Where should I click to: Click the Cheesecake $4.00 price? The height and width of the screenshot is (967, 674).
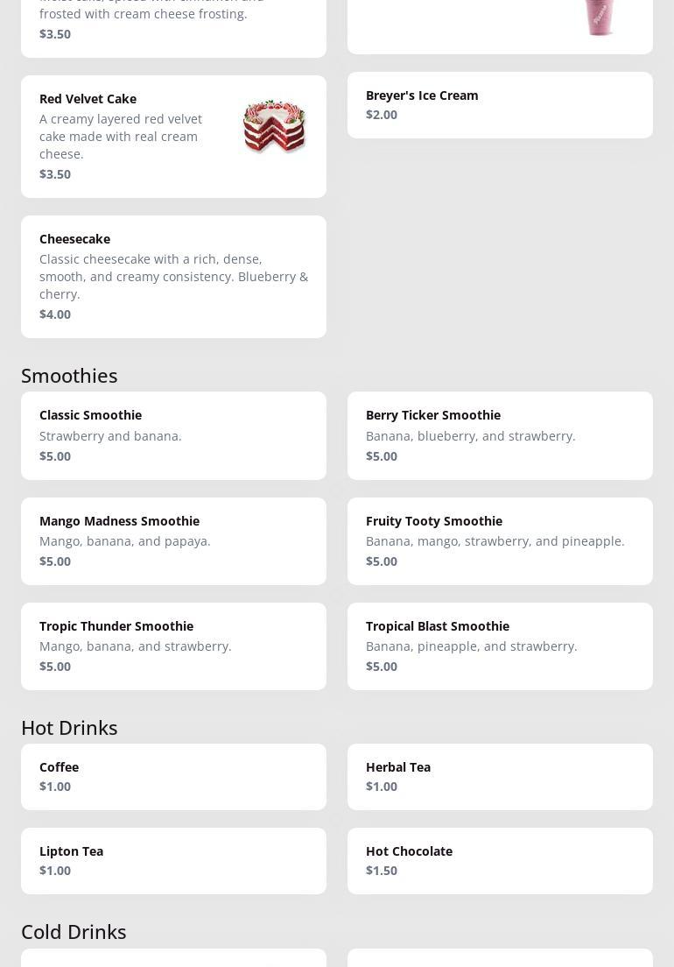tap(55, 314)
